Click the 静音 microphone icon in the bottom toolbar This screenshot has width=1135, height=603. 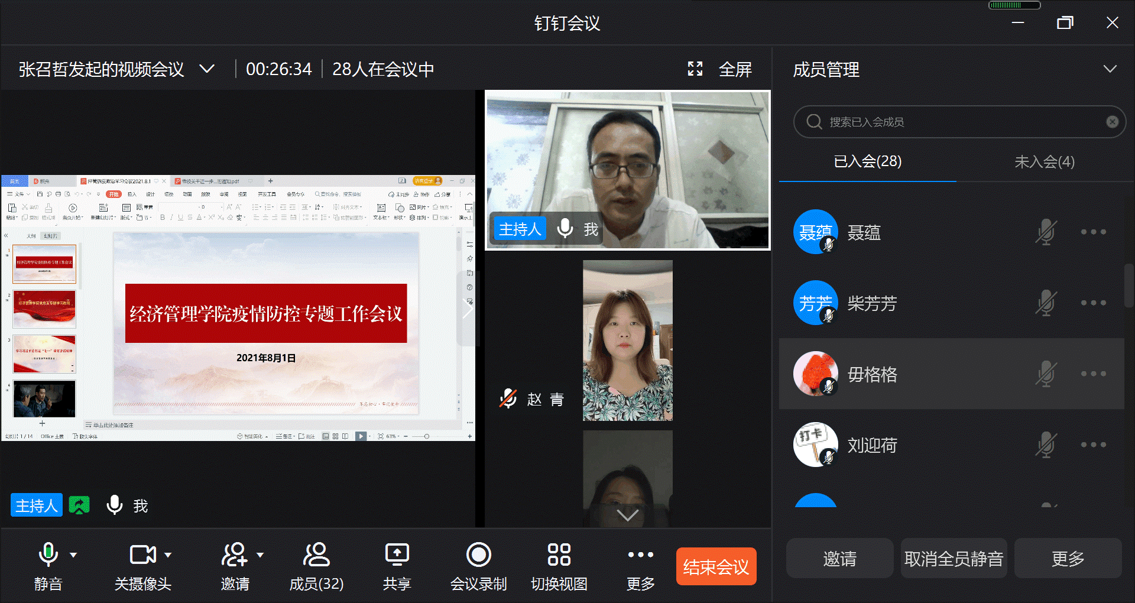[x=48, y=556]
